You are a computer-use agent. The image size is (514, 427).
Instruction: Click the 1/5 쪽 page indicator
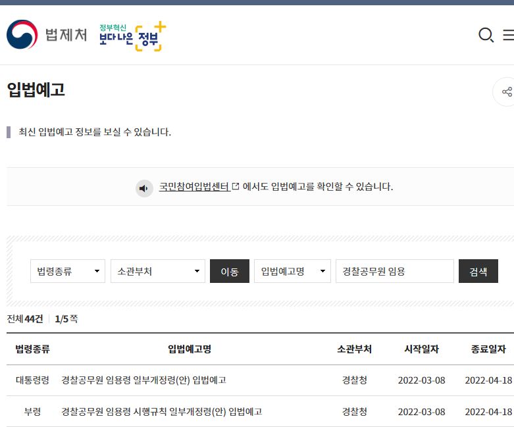click(x=66, y=319)
